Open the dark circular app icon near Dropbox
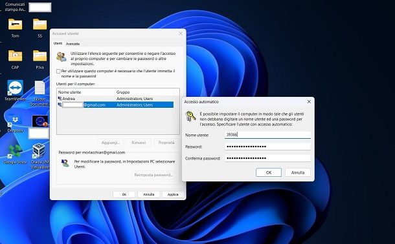 tap(39, 121)
